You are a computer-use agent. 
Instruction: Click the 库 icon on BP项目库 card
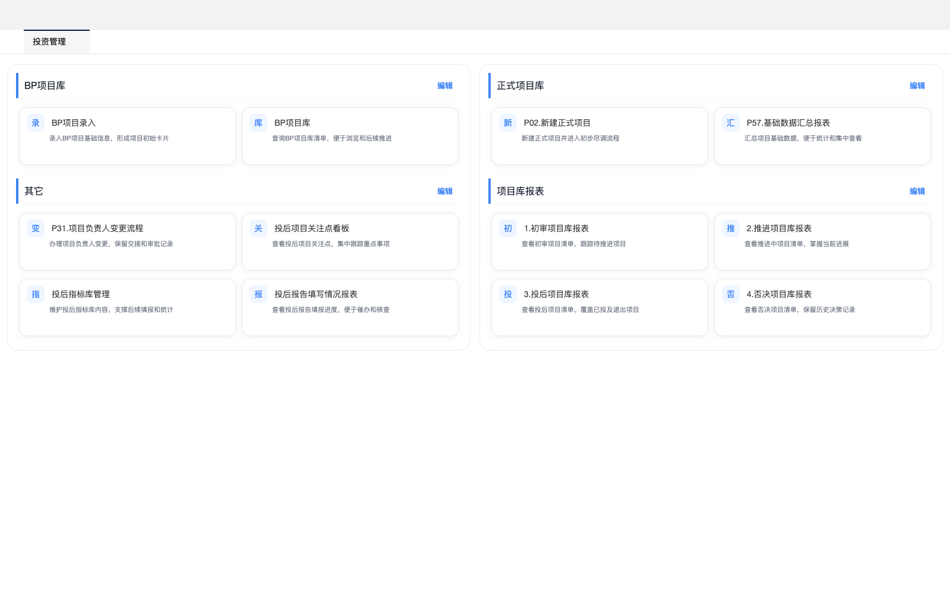(x=258, y=123)
